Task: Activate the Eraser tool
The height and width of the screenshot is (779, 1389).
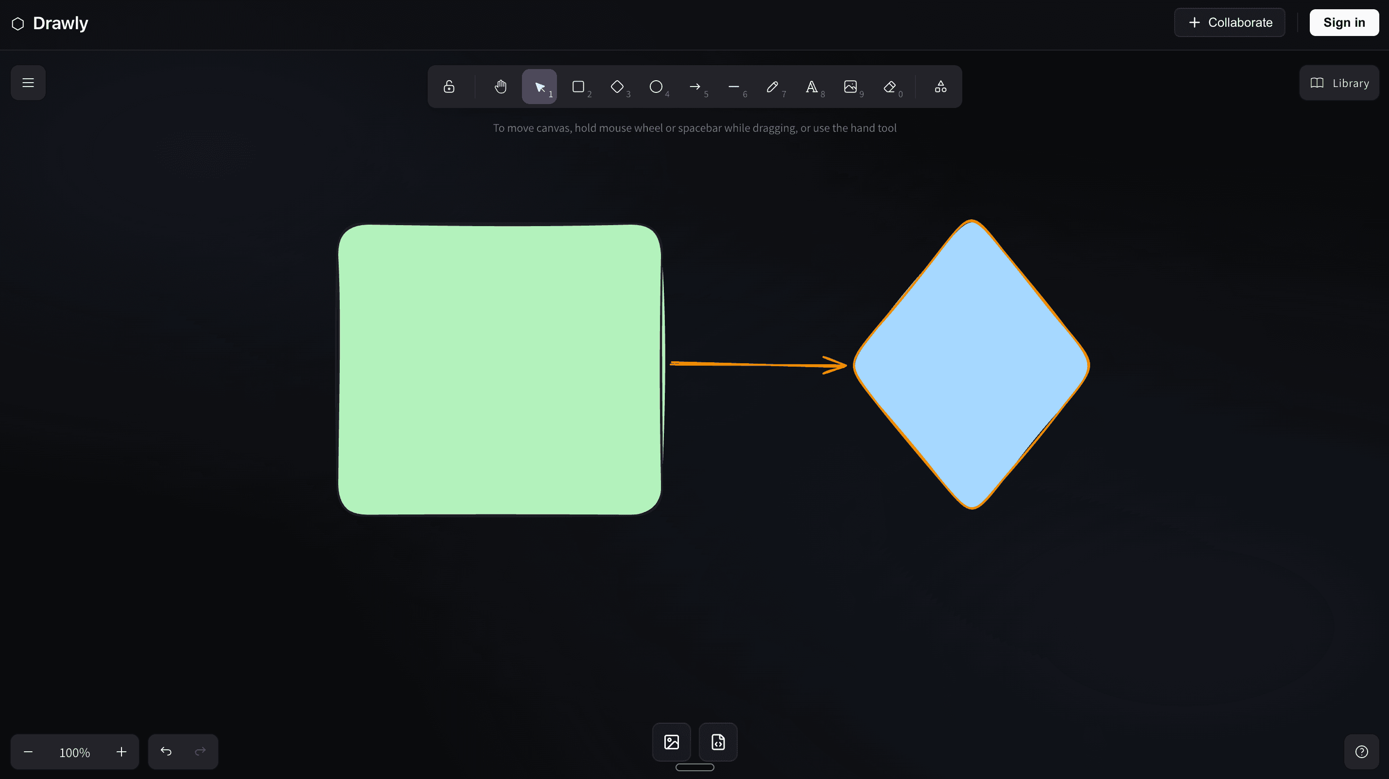Action: pos(889,87)
